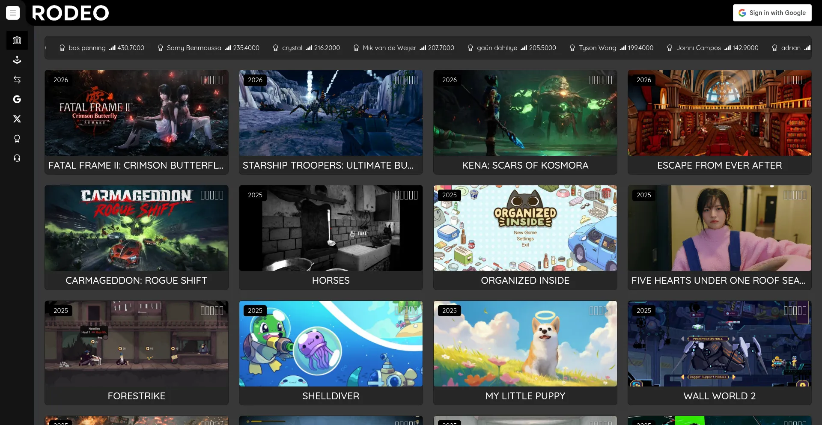Click the rating boxes on the HORSES card
Screen dimensions: 822x425
[x=406, y=195]
